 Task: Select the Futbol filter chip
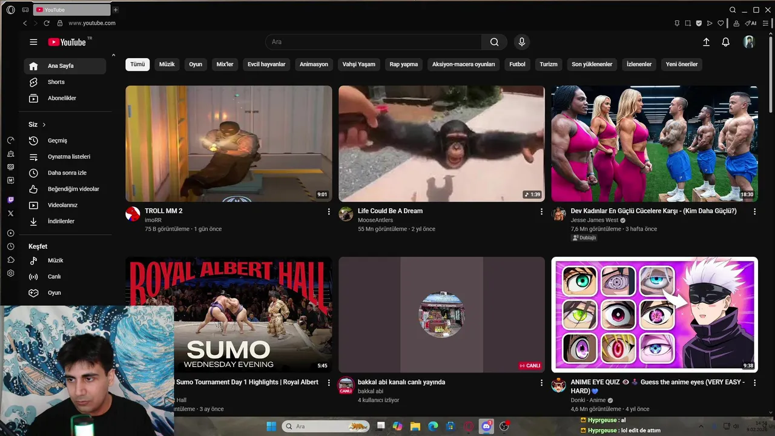click(517, 64)
